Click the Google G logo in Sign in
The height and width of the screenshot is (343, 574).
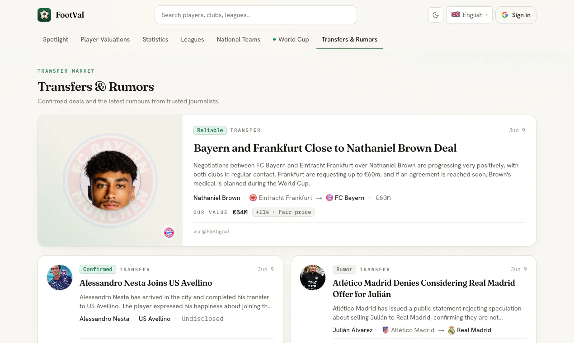point(505,15)
